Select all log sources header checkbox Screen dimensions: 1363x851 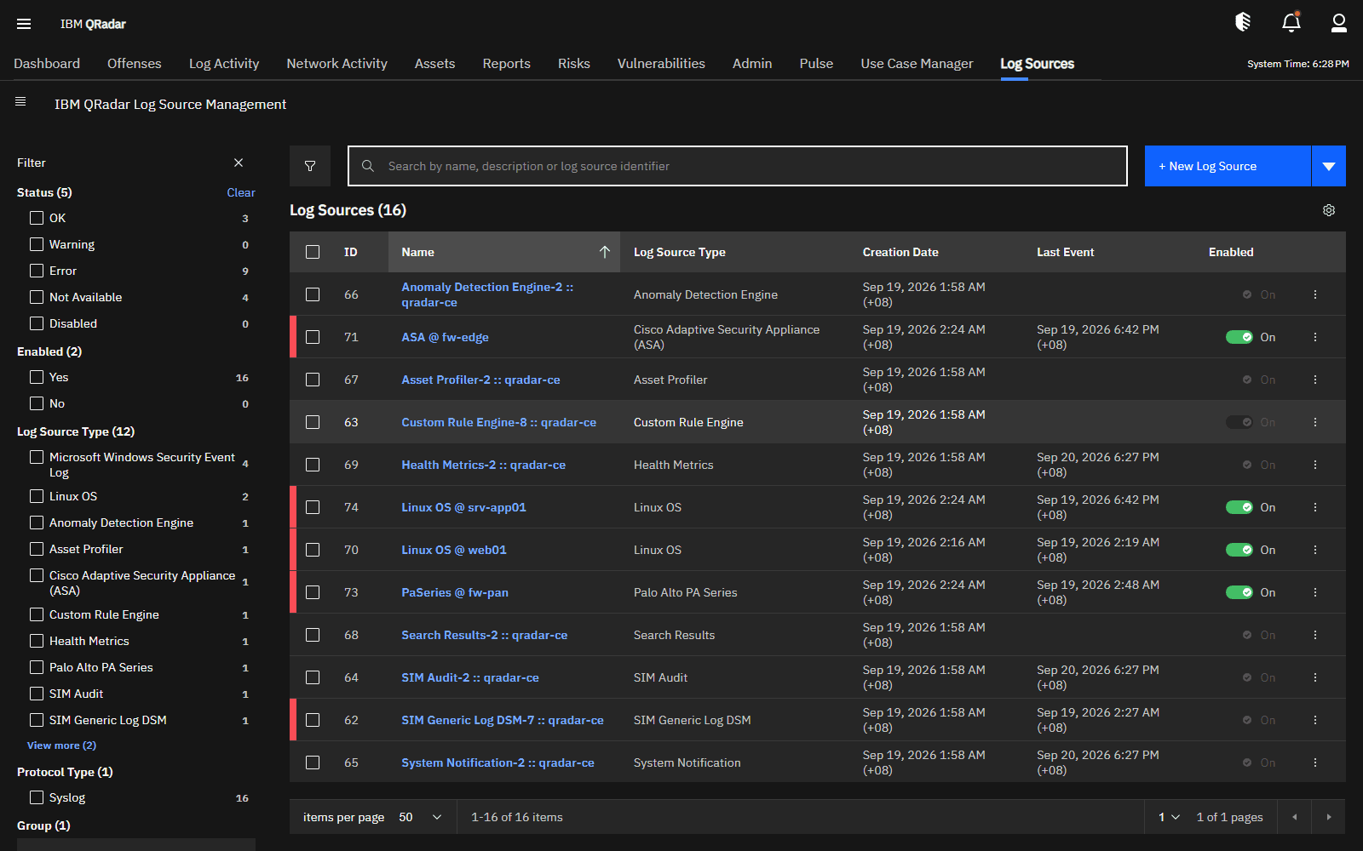pos(313,252)
